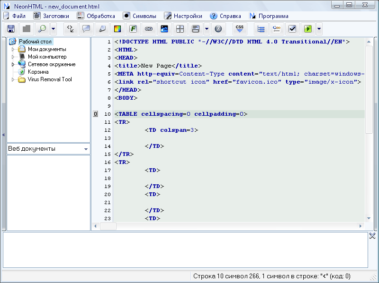
Task: Open the dropdown arrow next to green play icon
Action: 319,29
